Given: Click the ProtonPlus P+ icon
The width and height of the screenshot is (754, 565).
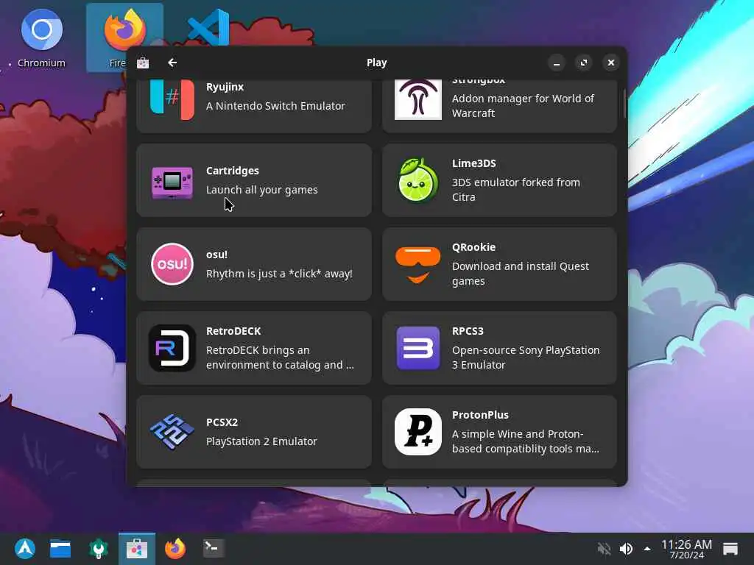Looking at the screenshot, I should [x=418, y=432].
